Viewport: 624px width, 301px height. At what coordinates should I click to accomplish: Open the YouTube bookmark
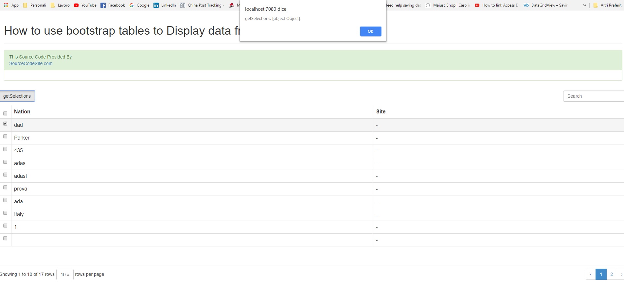[85, 5]
